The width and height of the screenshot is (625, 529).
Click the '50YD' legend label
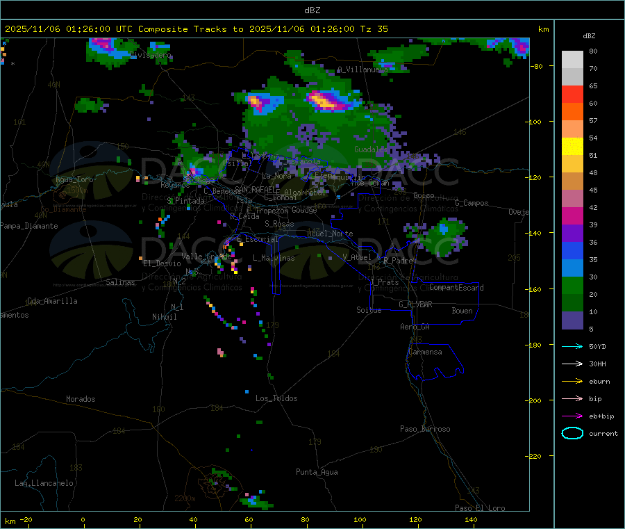[597, 346]
